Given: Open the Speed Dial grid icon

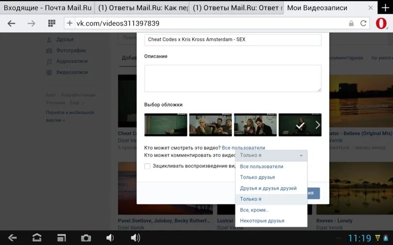Looking at the screenshot, I should click(x=52, y=23).
